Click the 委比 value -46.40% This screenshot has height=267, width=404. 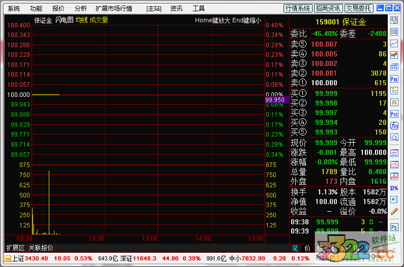click(x=324, y=33)
